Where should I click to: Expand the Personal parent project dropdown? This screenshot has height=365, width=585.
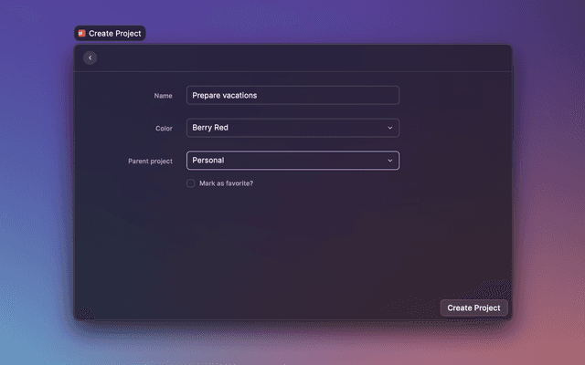click(292, 161)
